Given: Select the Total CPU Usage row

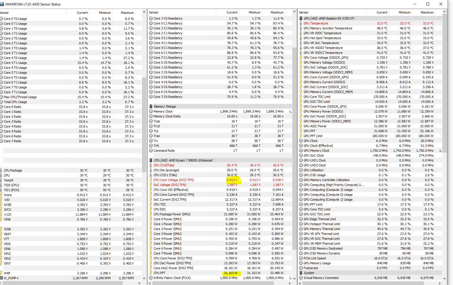Looking at the screenshot, I should coord(71,102).
